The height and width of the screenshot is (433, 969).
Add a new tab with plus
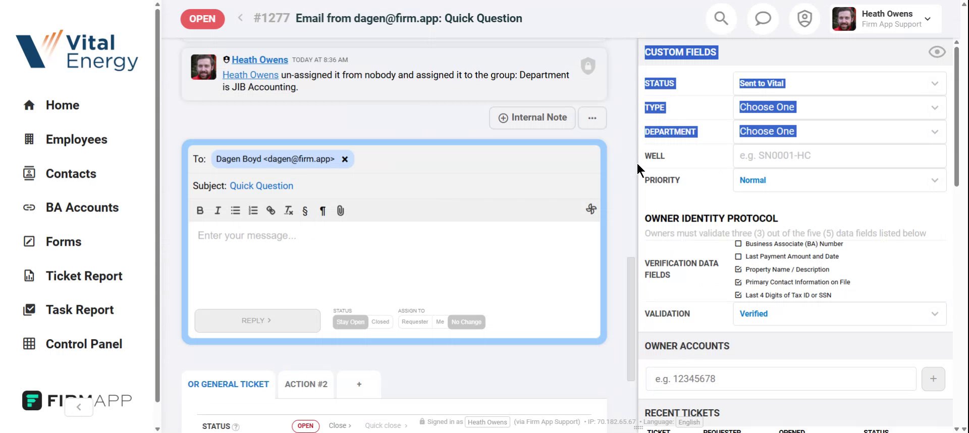(359, 385)
